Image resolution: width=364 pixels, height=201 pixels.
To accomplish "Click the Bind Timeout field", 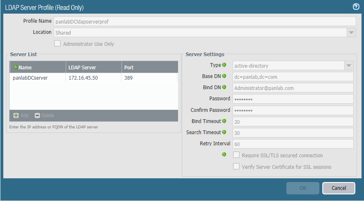I will [x=293, y=121].
